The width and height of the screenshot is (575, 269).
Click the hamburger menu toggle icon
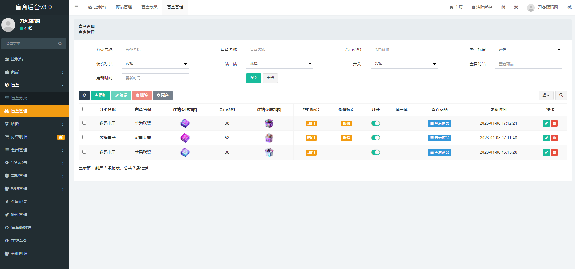76,7
